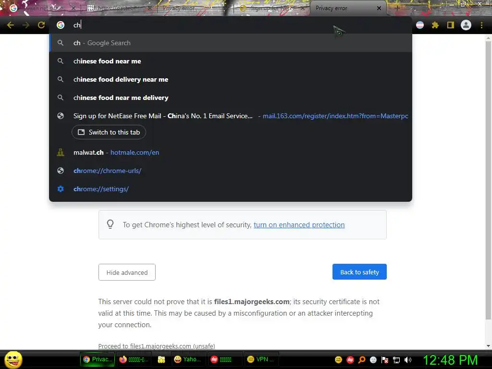This screenshot has width=492, height=369.
Task: Click the 'Switch to this tab' button
Action: (x=109, y=132)
